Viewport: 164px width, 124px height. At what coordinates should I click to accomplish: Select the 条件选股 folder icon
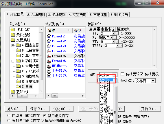pos(13,35)
